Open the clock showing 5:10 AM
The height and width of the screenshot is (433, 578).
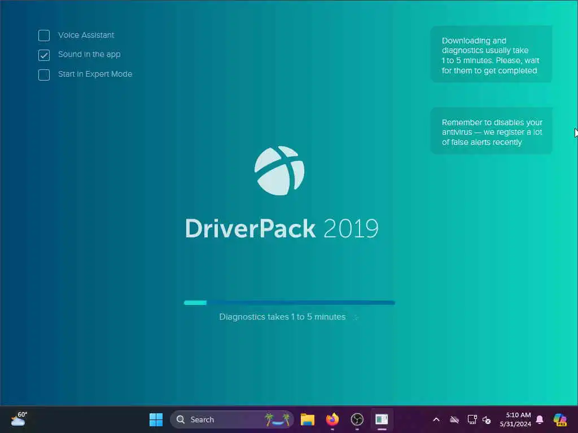click(x=515, y=419)
